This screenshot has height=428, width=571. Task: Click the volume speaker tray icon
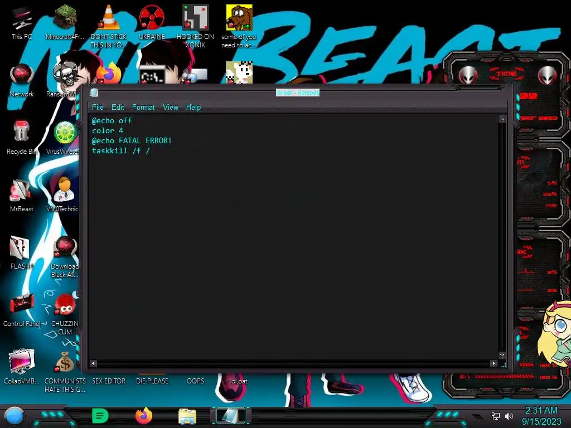point(509,416)
